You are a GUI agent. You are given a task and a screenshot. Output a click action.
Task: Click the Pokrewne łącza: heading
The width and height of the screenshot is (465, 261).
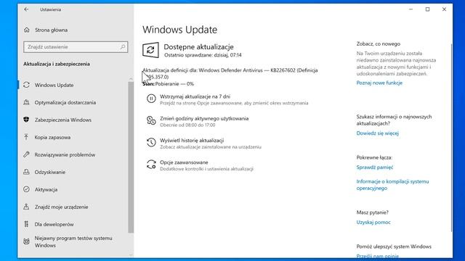point(374,158)
